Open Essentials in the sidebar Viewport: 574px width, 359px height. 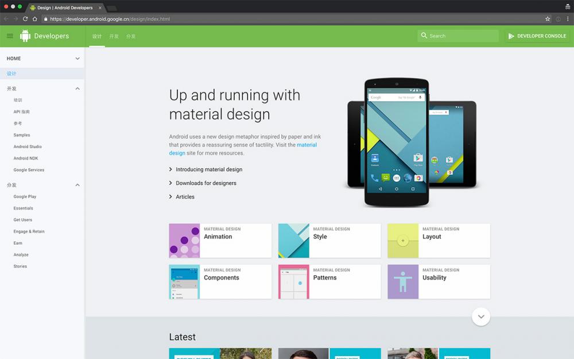(x=23, y=208)
